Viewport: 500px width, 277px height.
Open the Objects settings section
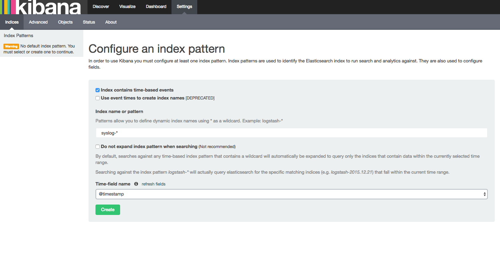65,22
